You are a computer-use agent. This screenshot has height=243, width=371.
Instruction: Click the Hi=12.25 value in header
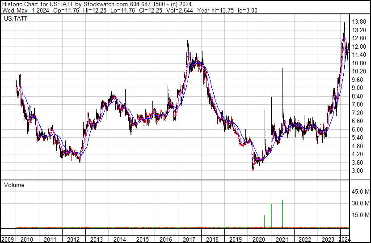coord(95,10)
